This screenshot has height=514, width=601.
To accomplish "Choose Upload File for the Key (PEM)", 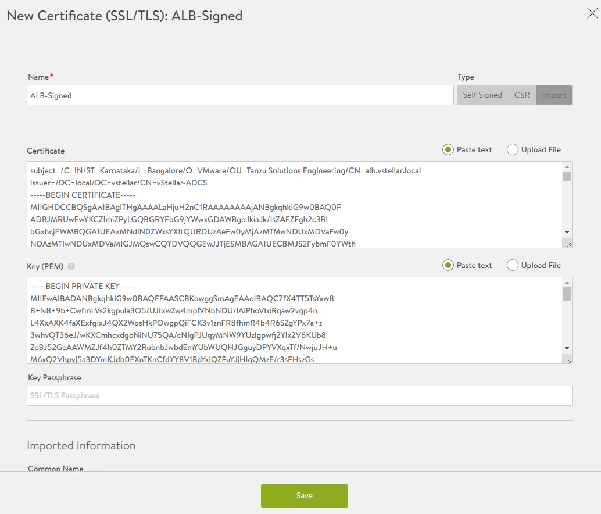I will [513, 265].
